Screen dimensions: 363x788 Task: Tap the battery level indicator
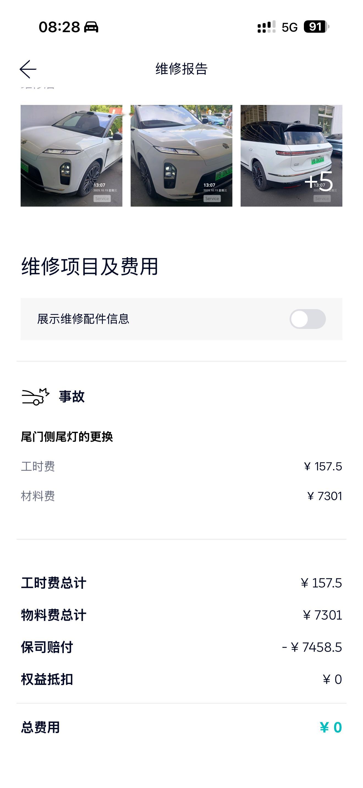click(316, 27)
